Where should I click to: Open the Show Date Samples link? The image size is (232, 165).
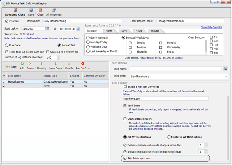211,27
